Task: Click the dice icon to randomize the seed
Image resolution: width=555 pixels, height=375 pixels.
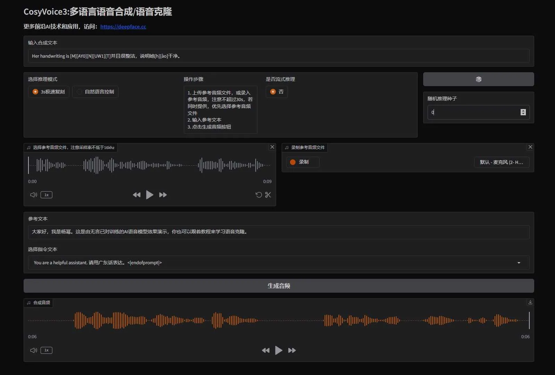Action: pyautogui.click(x=478, y=79)
